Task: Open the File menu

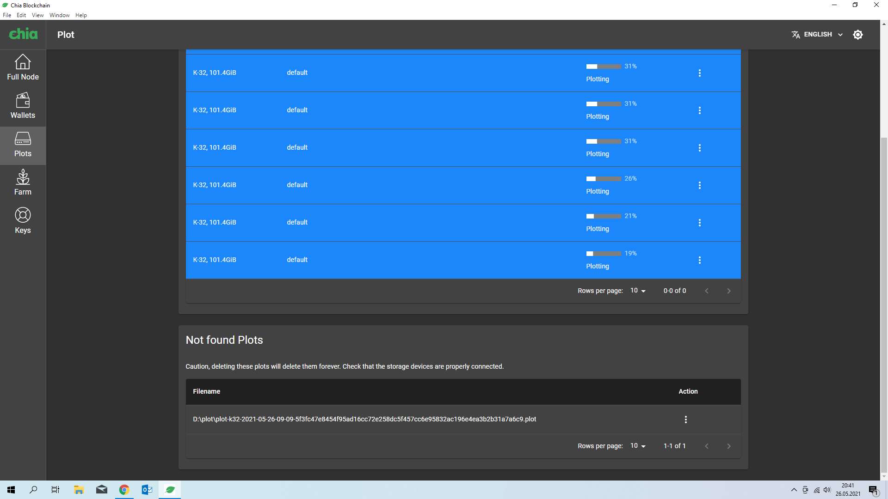Action: pyautogui.click(x=7, y=15)
